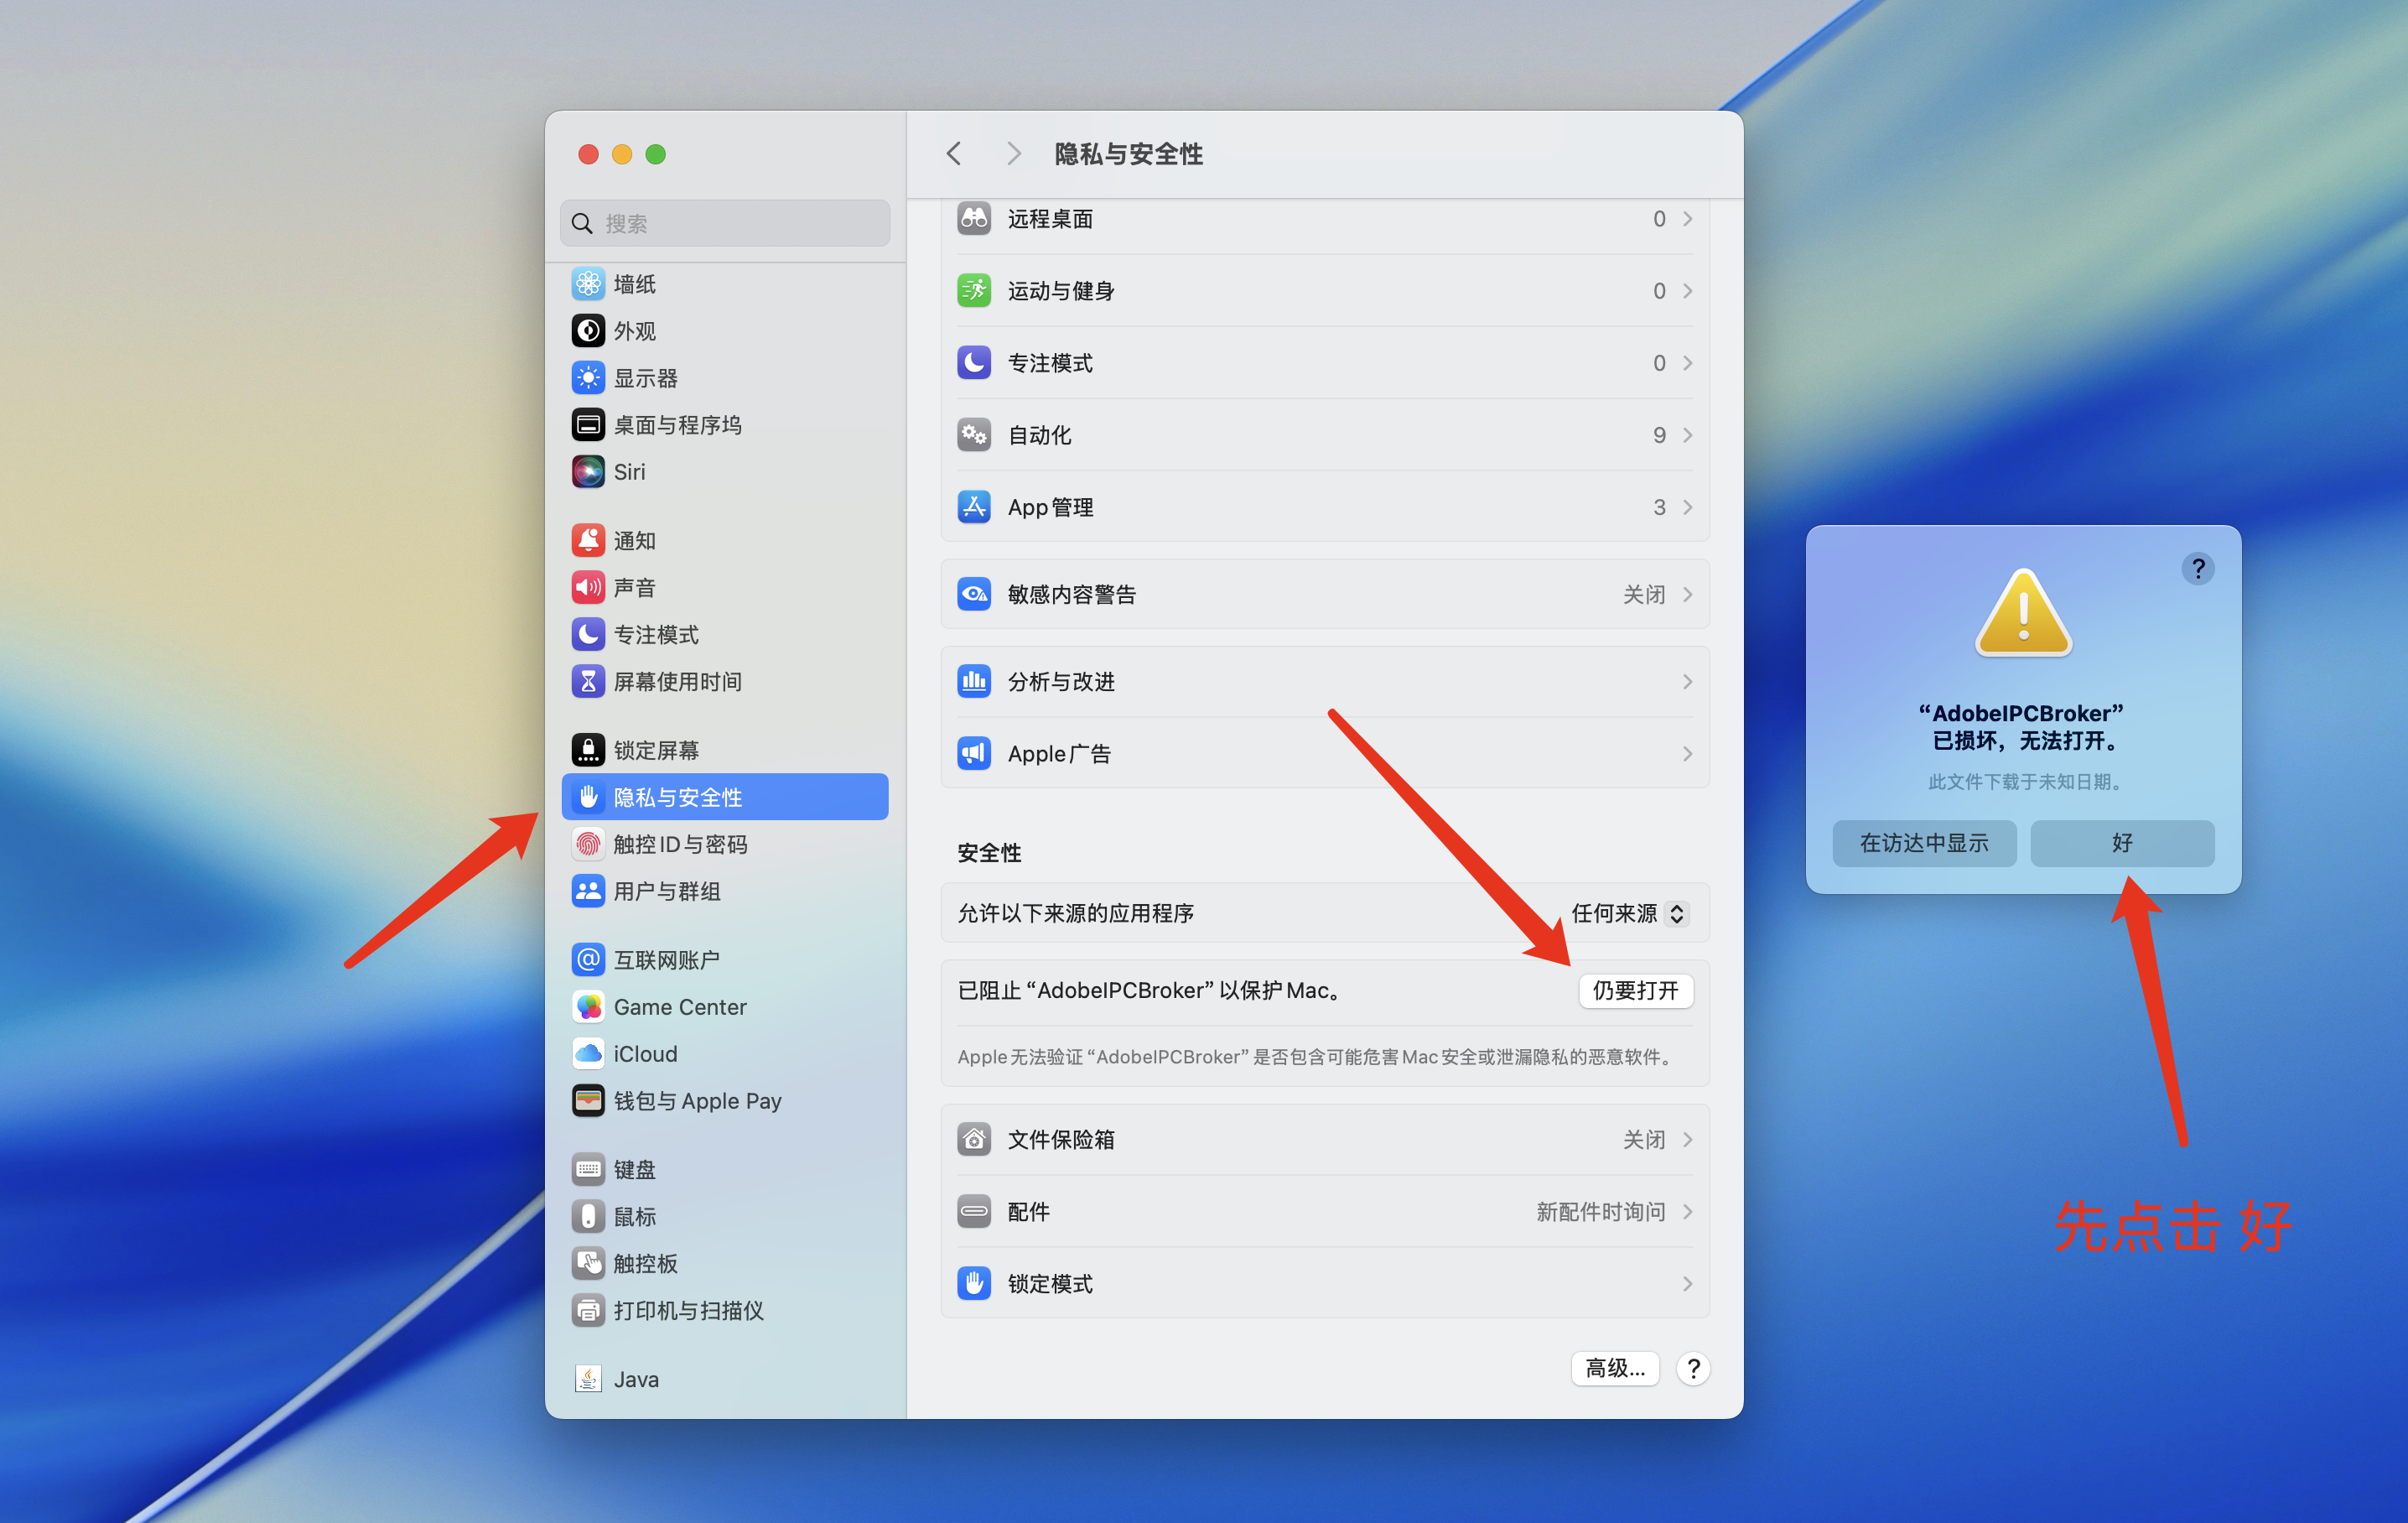2408x1523 pixels.
Task: Open the Game Center sidebar icon
Action: 588,1007
